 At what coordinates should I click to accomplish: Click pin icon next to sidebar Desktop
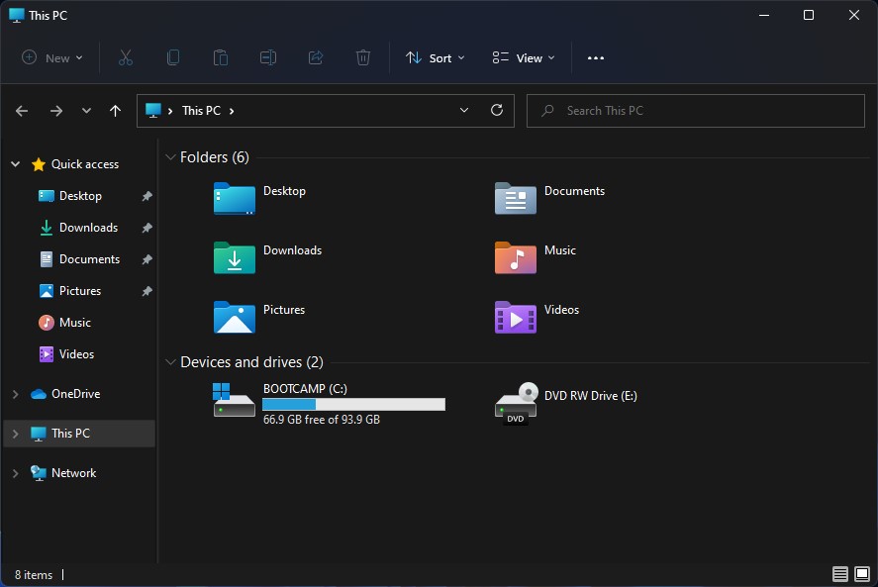coord(146,196)
